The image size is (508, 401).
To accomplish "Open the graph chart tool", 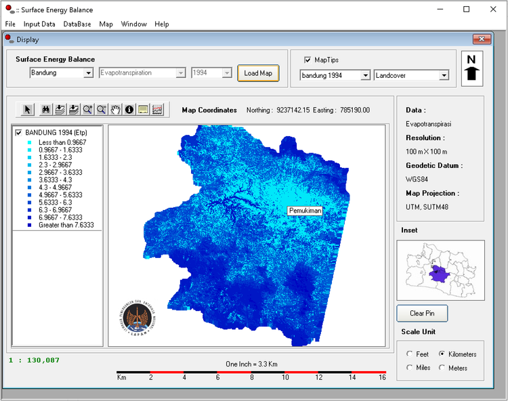I will [x=157, y=109].
